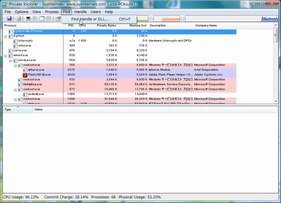Screen dimensions: 281x203
Task: Click CPU Usage: 96.13% in status bar
Action: click(x=21, y=197)
